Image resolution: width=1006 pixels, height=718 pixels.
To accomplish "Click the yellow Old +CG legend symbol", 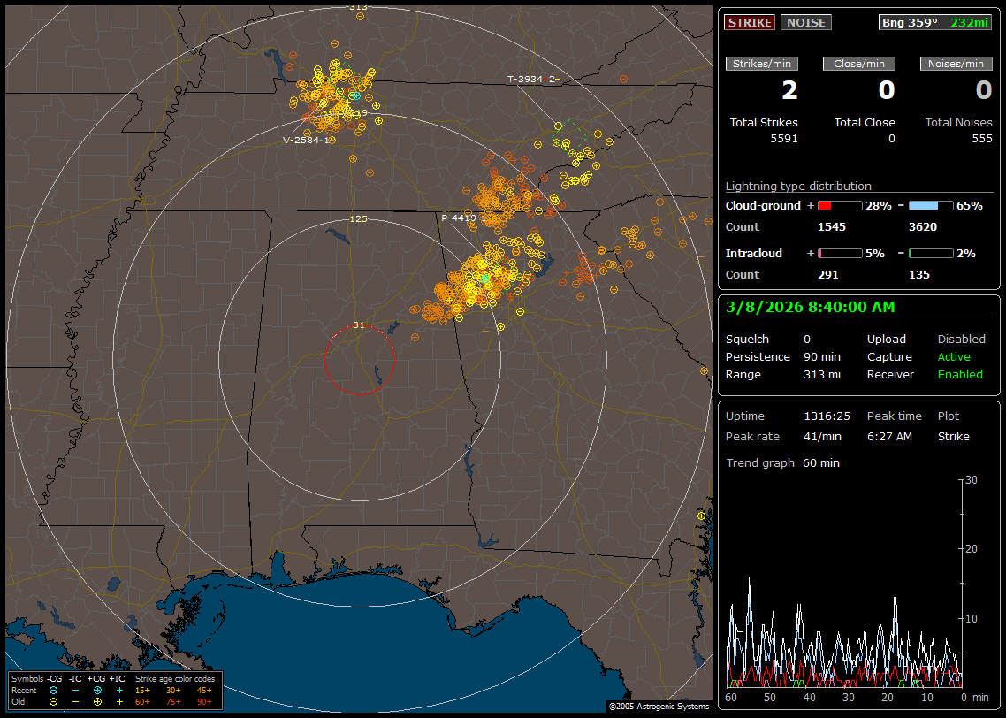I will tap(97, 701).
